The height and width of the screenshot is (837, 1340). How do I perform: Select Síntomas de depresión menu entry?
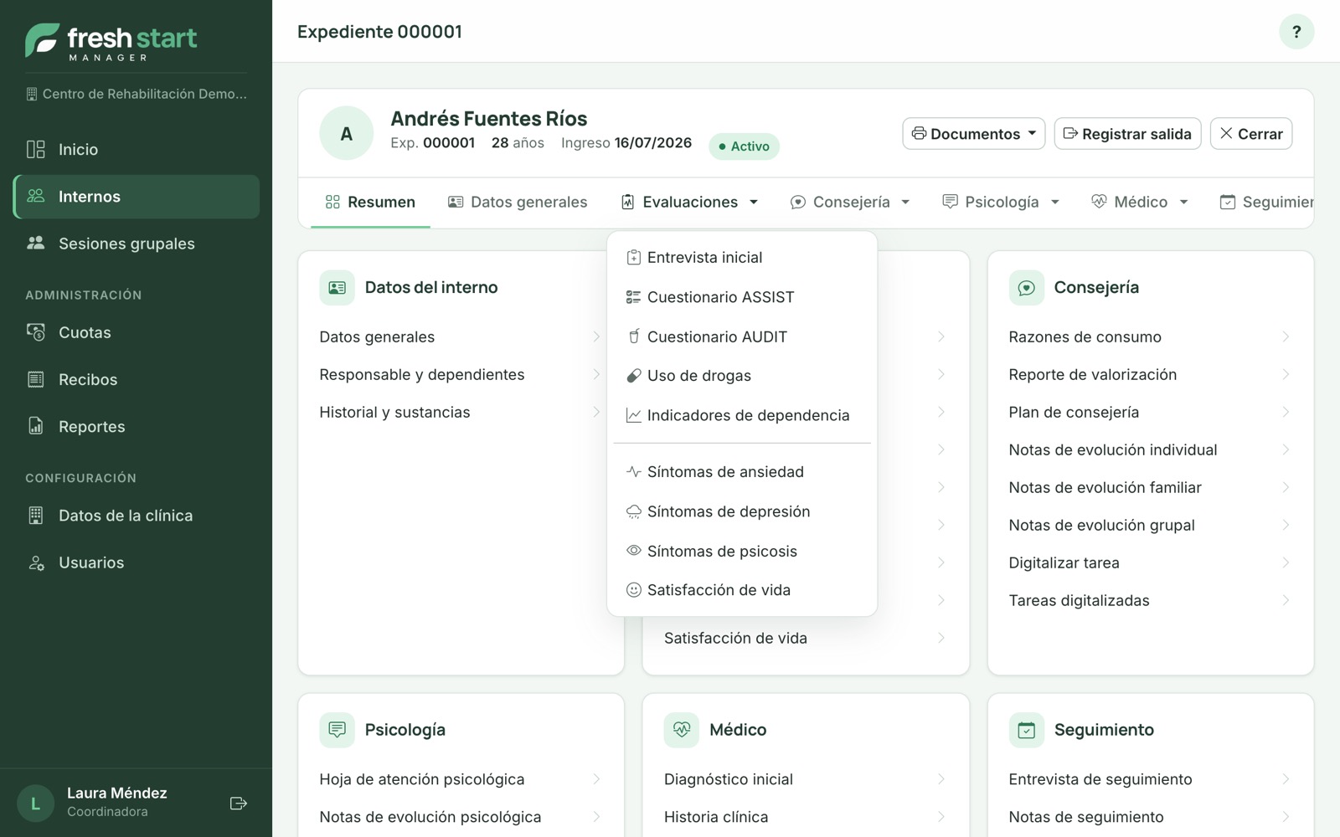742,511
